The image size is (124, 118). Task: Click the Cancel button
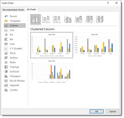[113, 111]
